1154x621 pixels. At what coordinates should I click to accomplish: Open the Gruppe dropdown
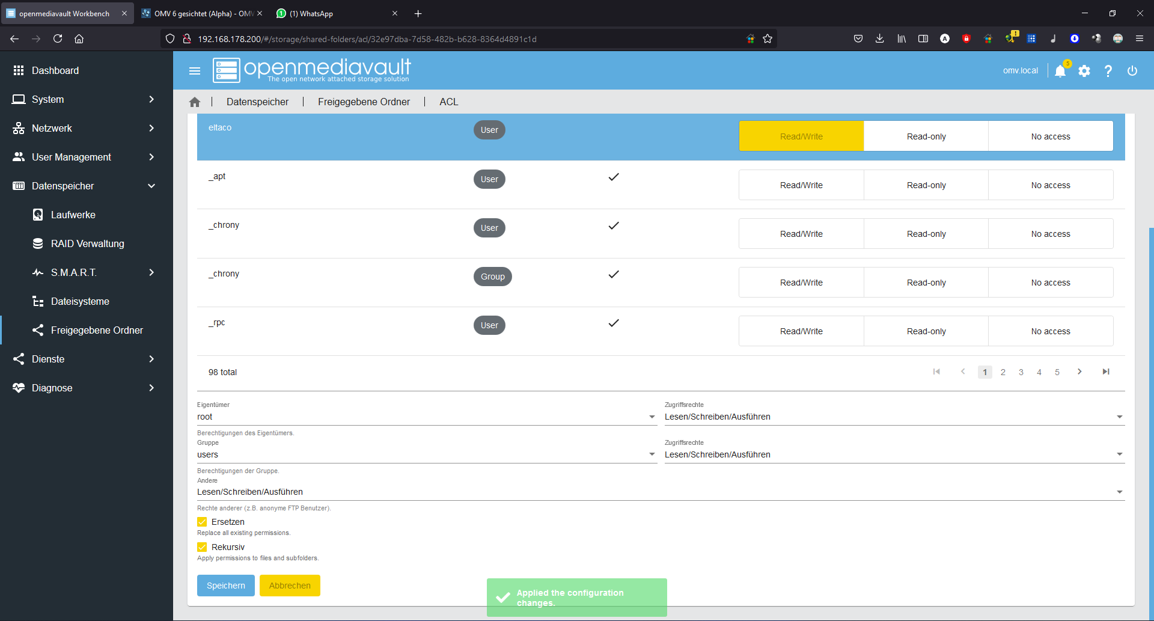pyautogui.click(x=427, y=454)
